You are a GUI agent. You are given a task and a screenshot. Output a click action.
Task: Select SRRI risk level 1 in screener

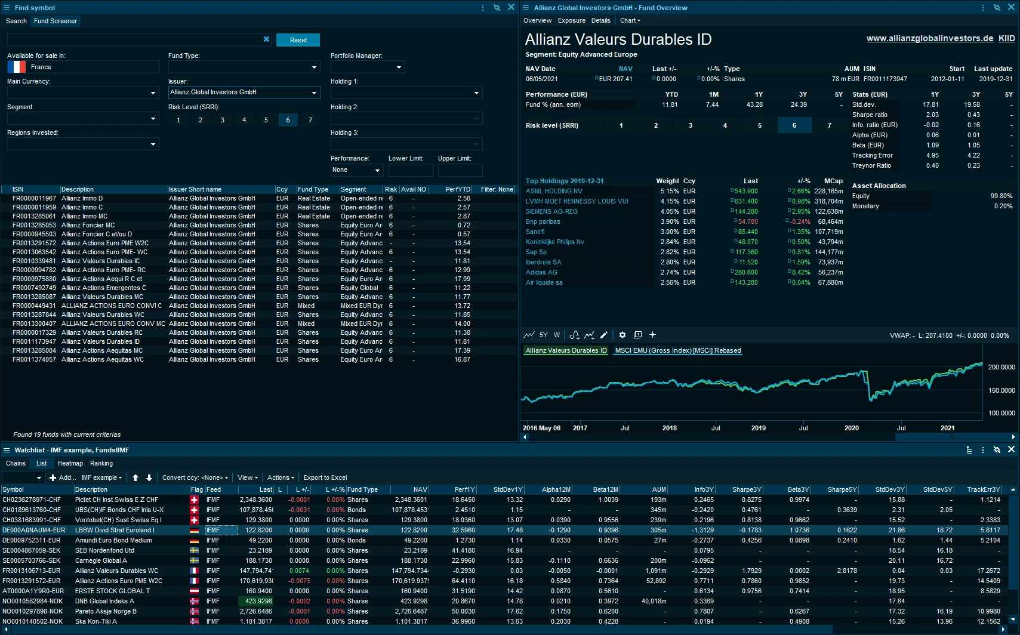click(178, 120)
